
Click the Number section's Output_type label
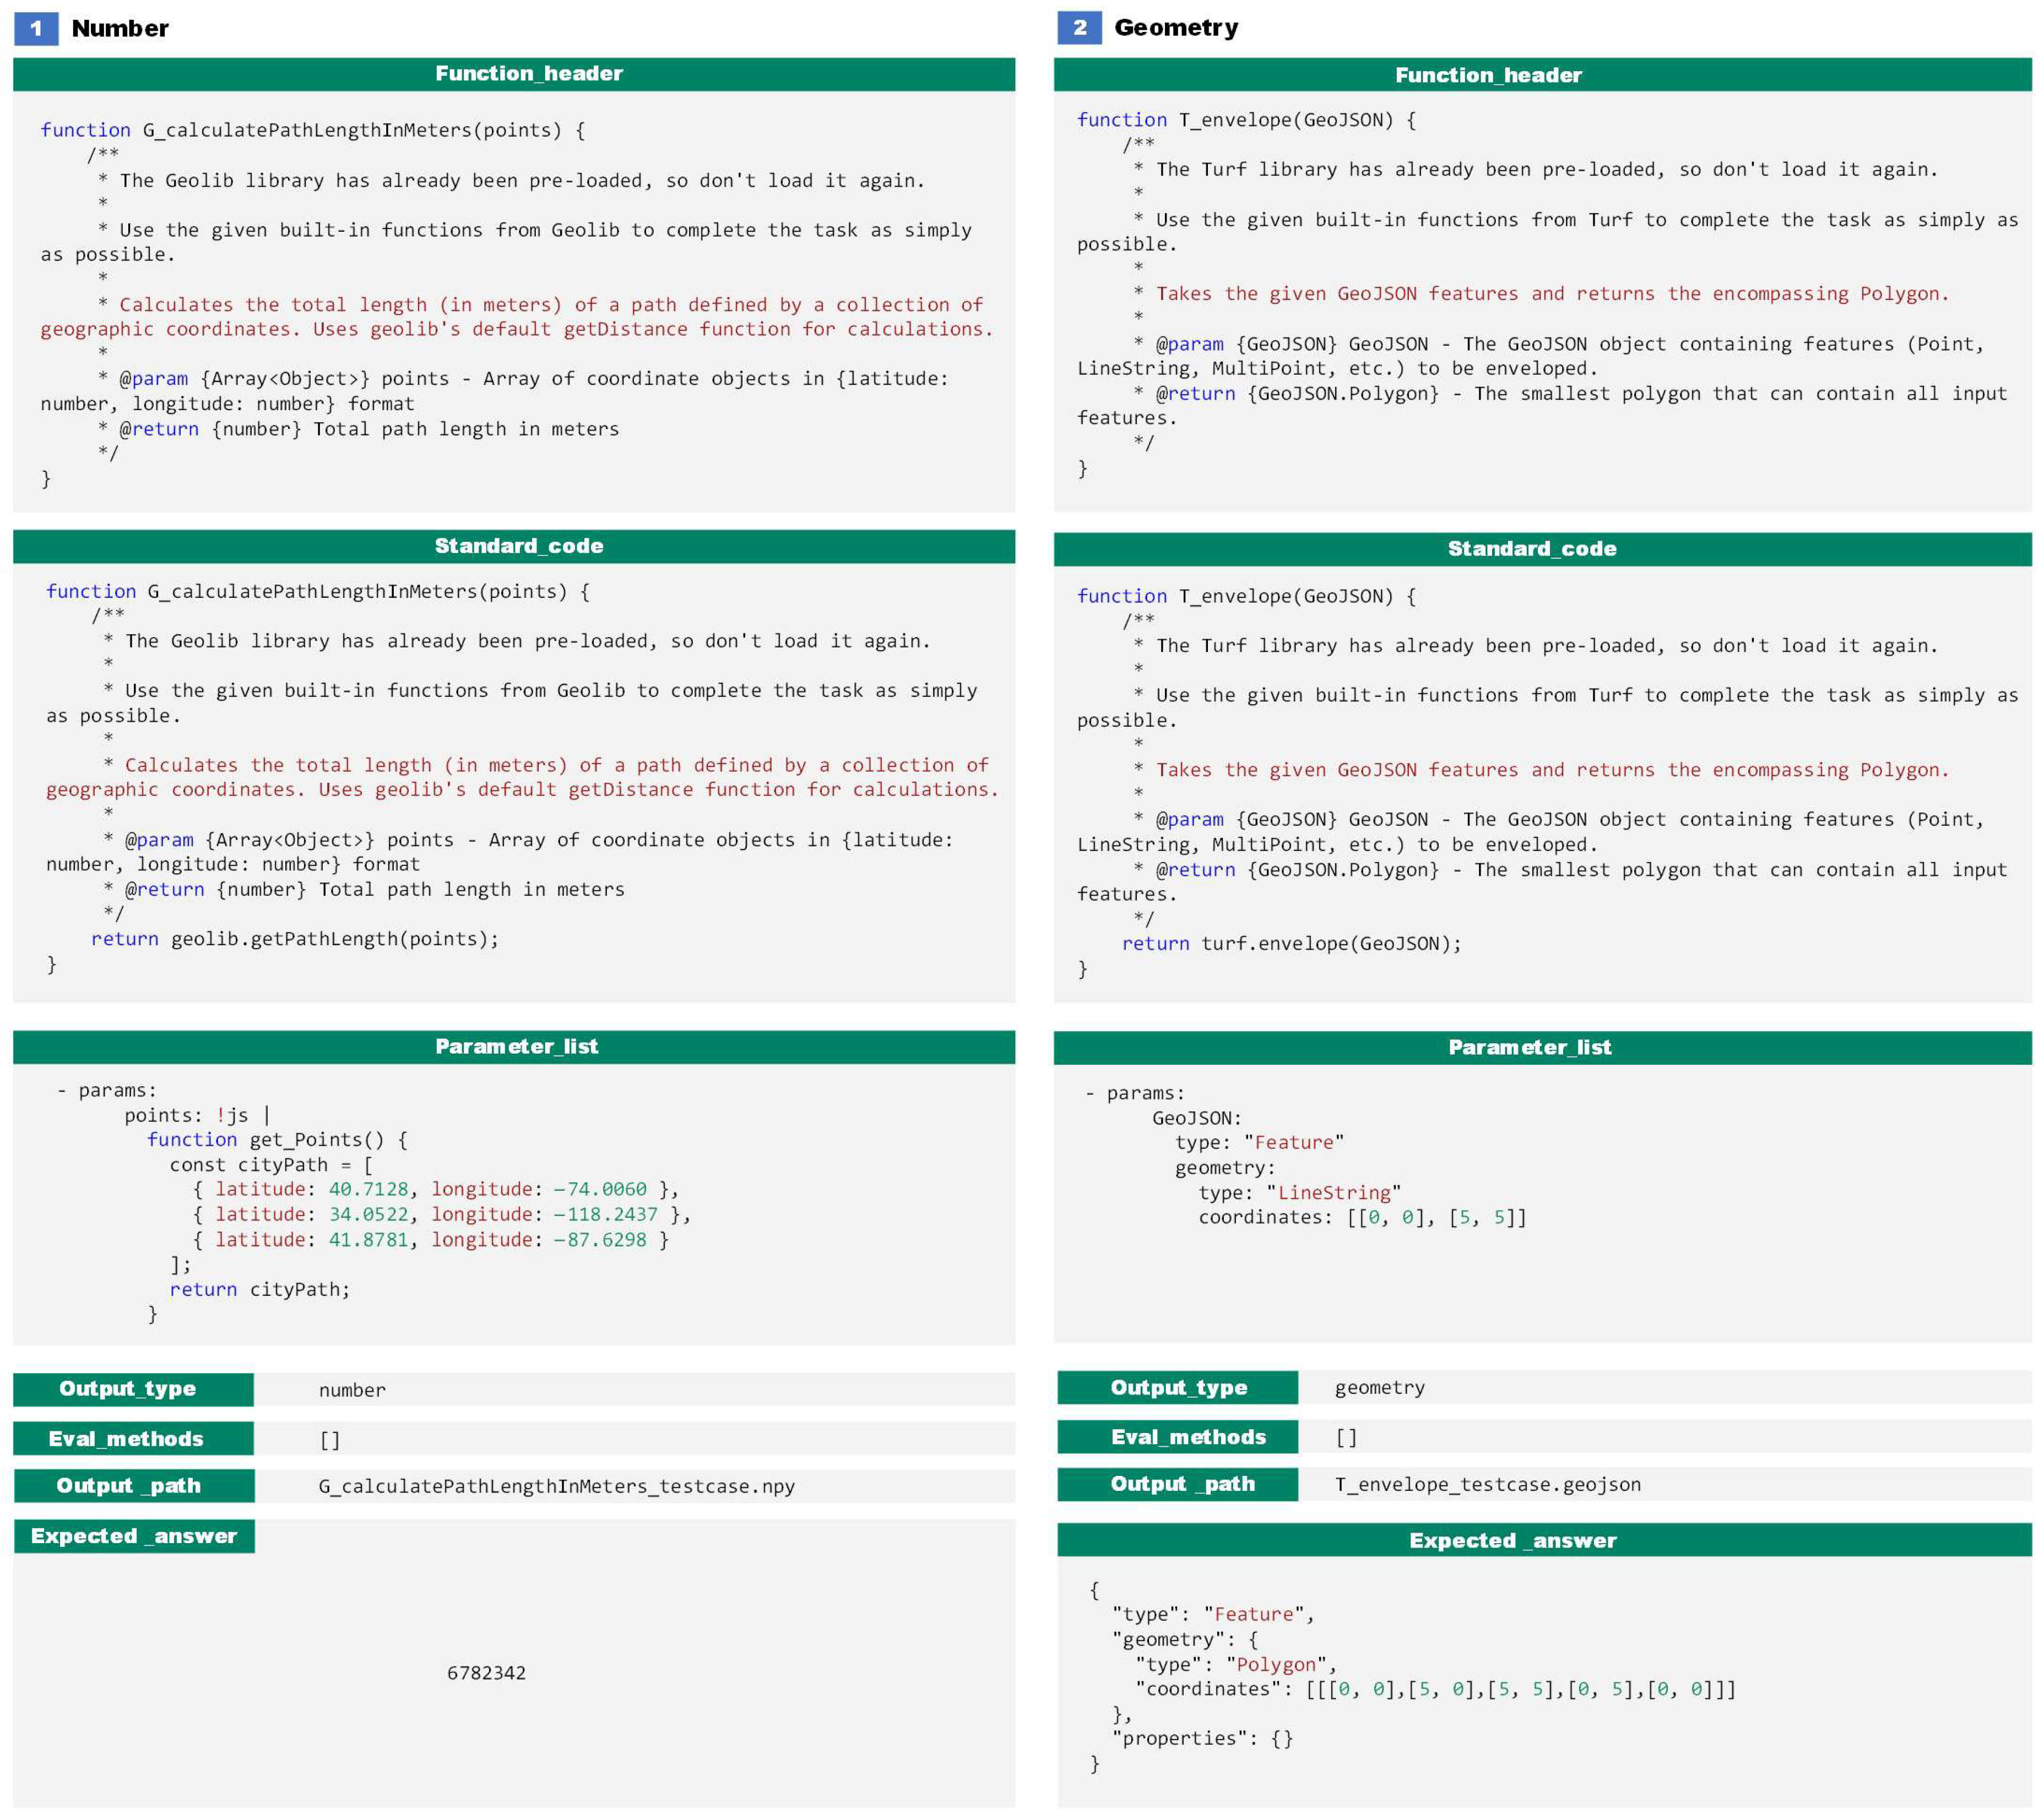click(133, 1389)
